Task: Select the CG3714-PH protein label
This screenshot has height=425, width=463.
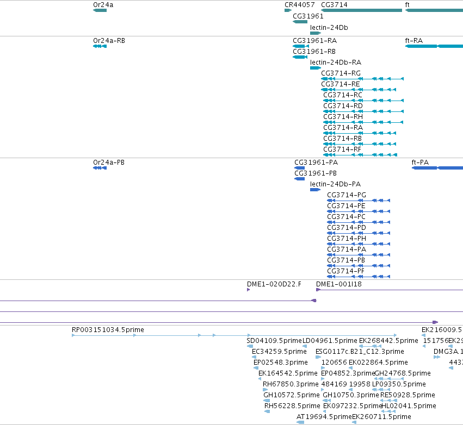Action: [347, 239]
